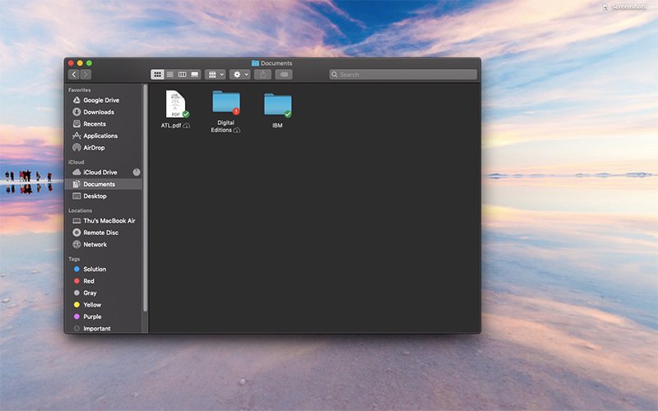This screenshot has height=411, width=658.
Task: Open the group-by arrangement dropdown
Action: [x=215, y=74]
